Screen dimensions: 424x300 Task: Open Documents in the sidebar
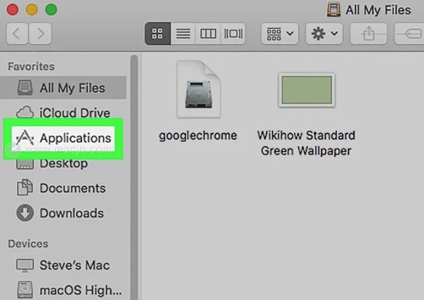coord(63,188)
